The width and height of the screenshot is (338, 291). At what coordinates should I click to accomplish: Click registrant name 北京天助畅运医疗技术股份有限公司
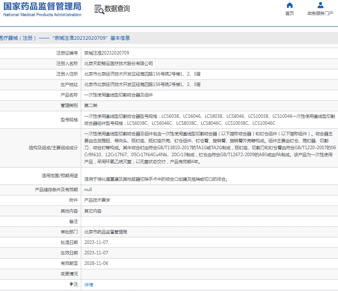tap(118, 64)
